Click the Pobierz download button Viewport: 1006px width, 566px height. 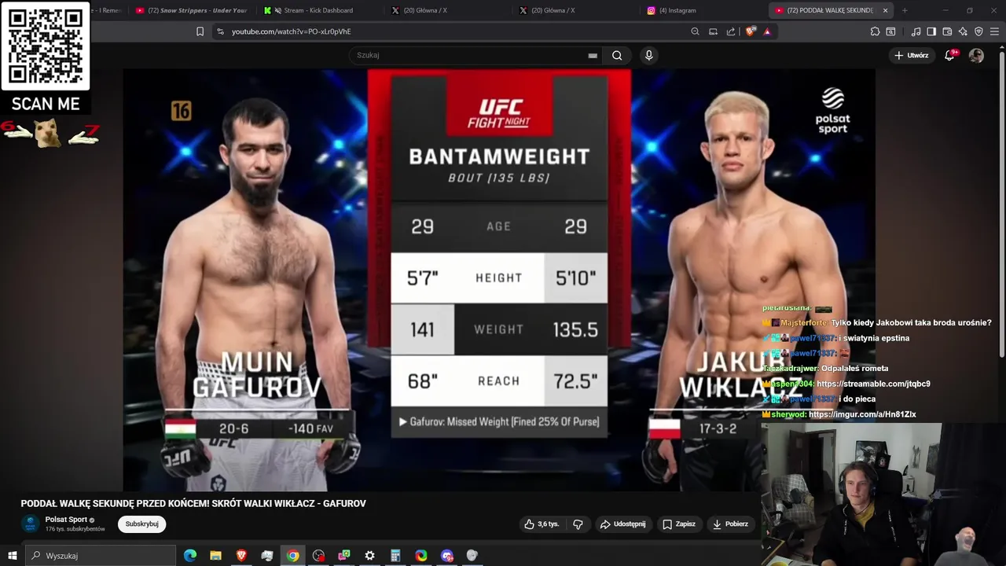tap(729, 524)
